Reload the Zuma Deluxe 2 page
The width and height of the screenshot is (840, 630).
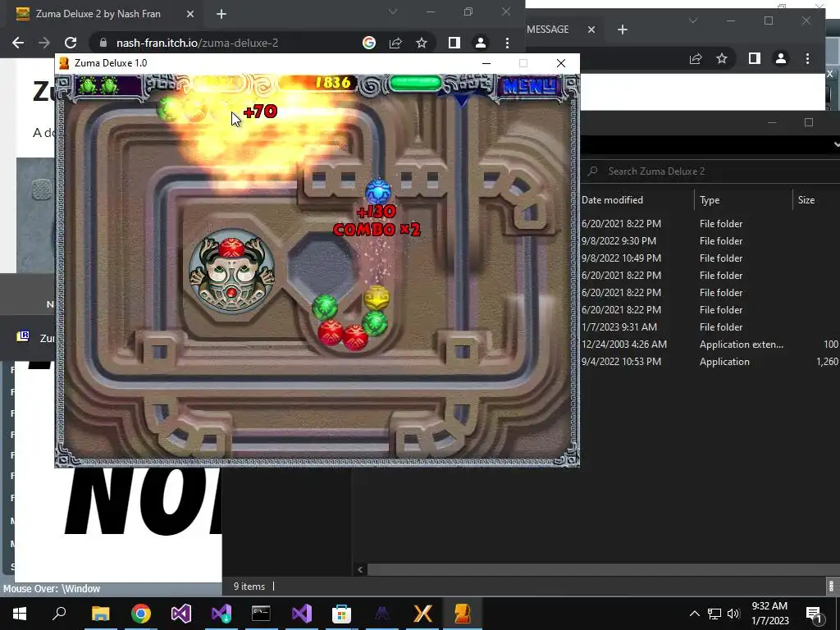click(x=71, y=43)
